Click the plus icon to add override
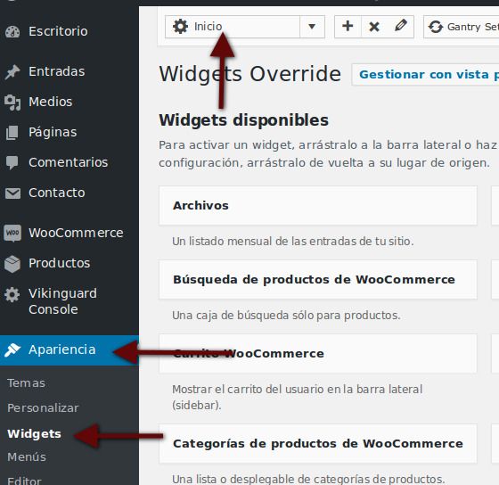 coord(348,26)
